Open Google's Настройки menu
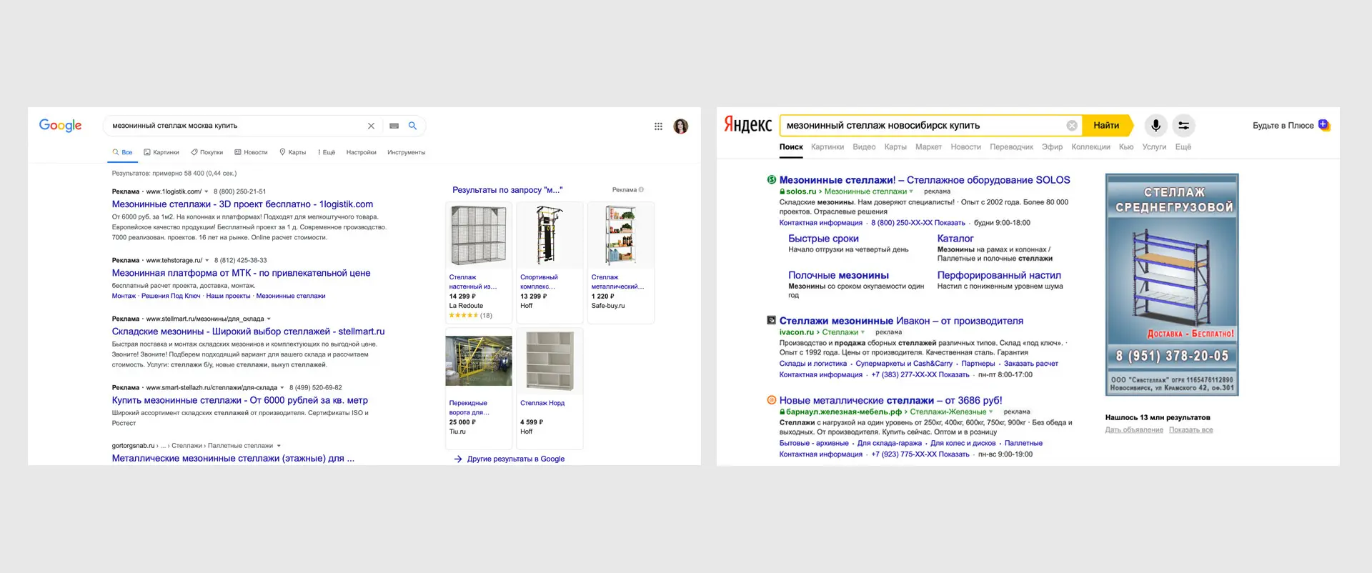 [361, 152]
